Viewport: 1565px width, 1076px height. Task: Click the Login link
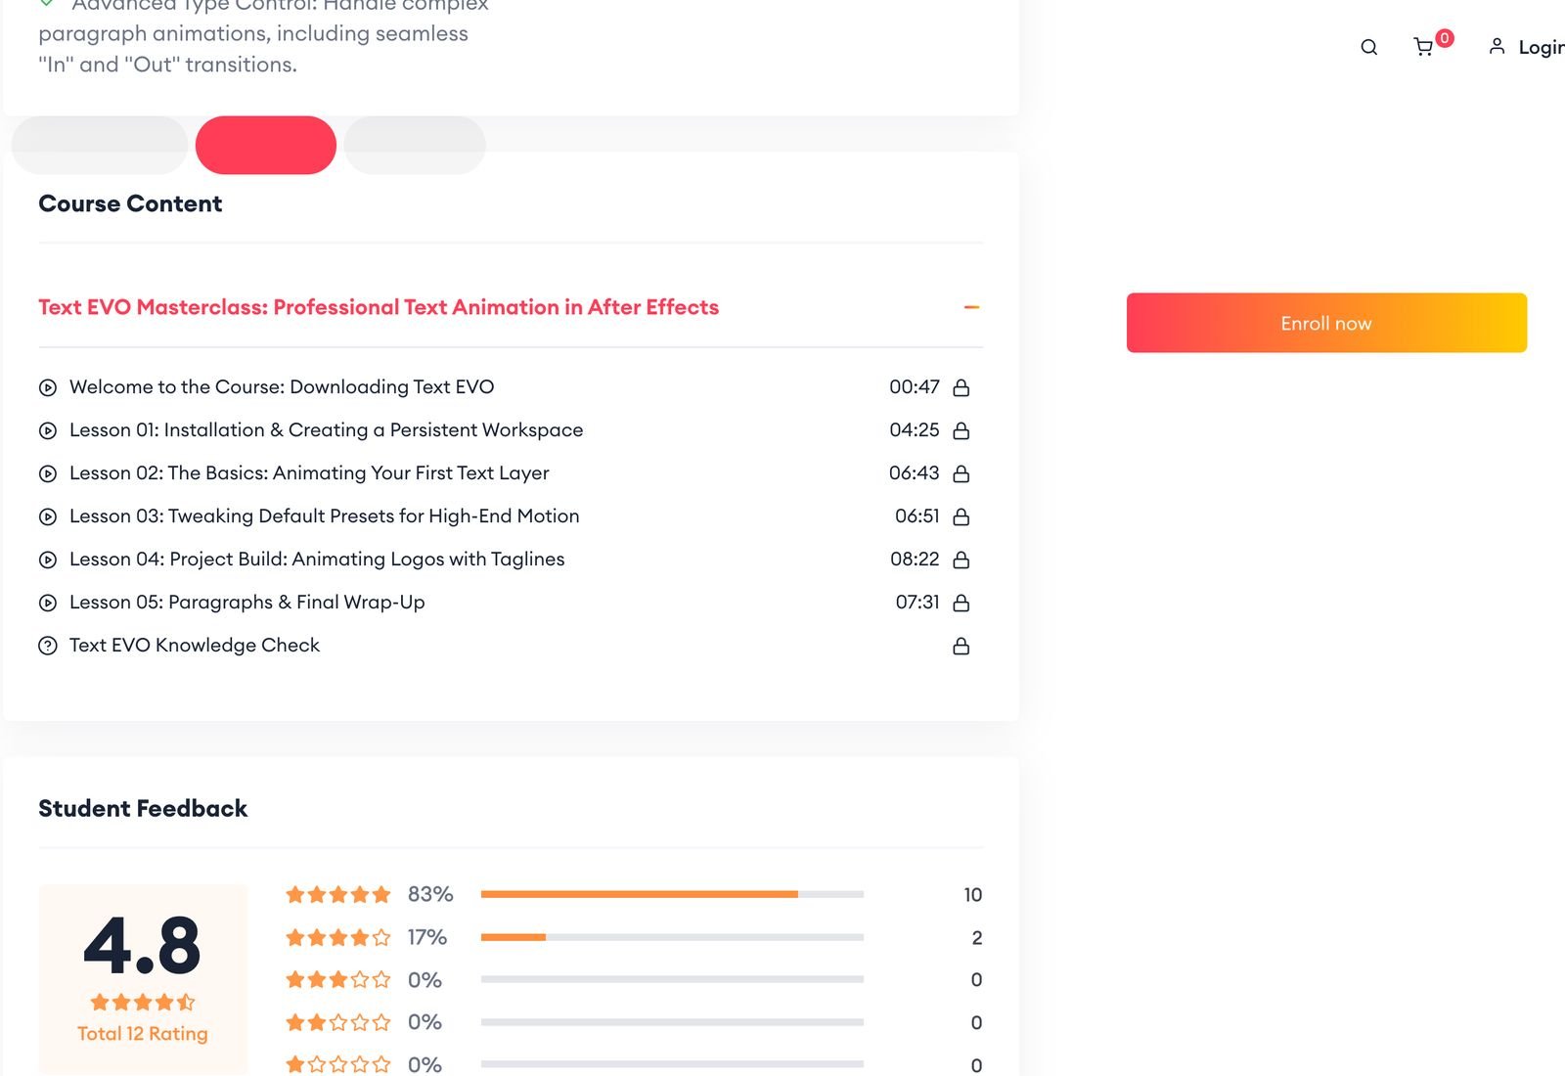[x=1541, y=47]
